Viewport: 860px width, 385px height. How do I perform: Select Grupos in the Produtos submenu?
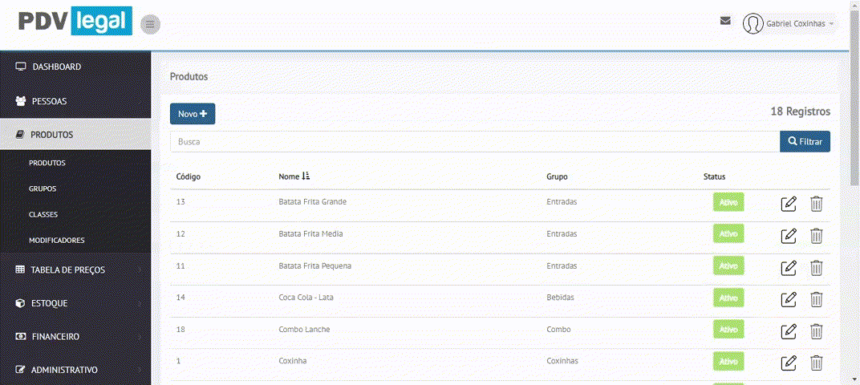coord(43,188)
